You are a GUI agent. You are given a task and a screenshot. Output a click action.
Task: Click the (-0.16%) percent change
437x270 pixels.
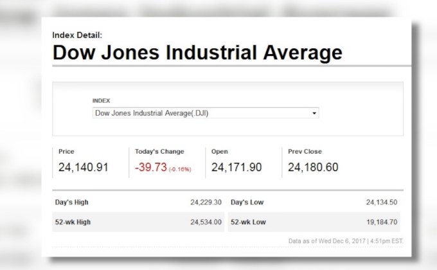coord(181,169)
